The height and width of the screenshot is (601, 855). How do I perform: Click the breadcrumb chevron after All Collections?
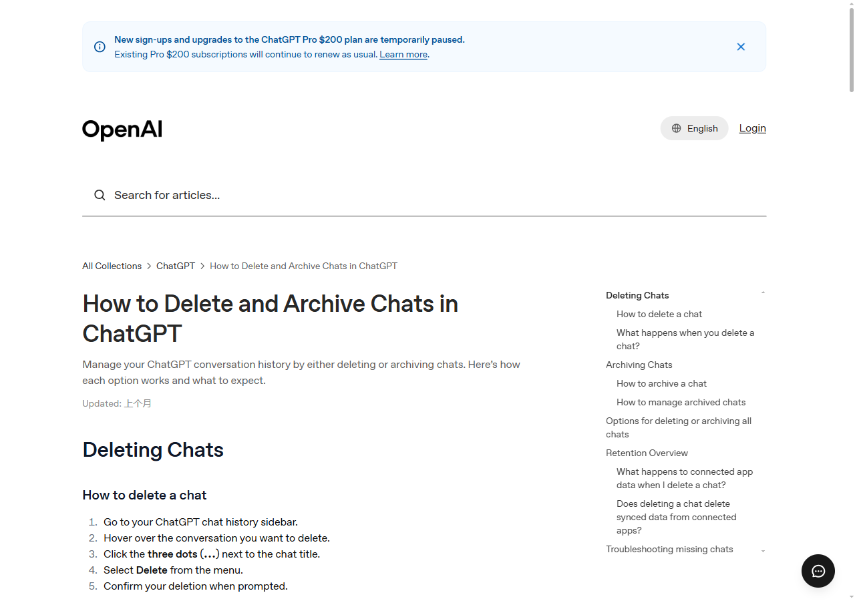149,266
